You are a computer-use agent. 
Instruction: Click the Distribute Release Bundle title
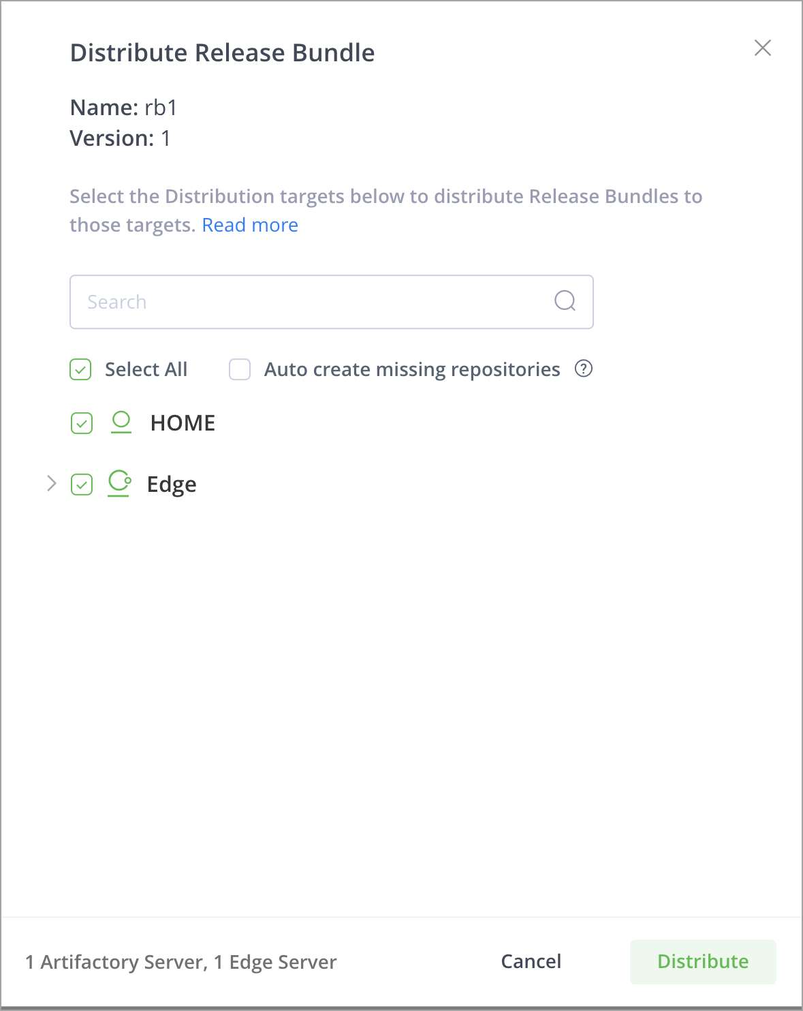tap(223, 52)
